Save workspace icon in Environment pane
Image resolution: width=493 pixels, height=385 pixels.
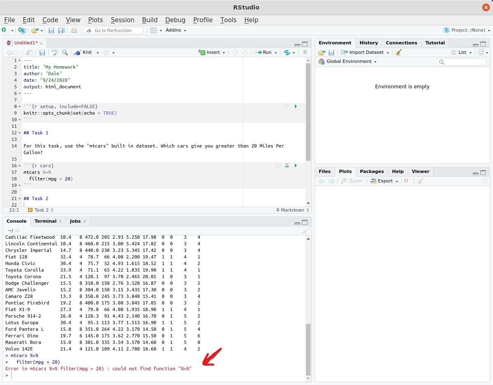tap(331, 53)
